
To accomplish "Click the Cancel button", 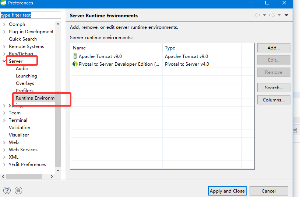I will (x=269, y=191).
